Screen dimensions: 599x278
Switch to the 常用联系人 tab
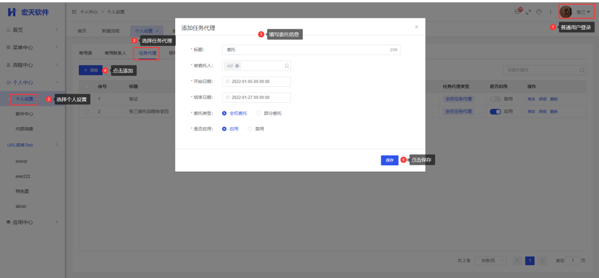[x=115, y=53]
